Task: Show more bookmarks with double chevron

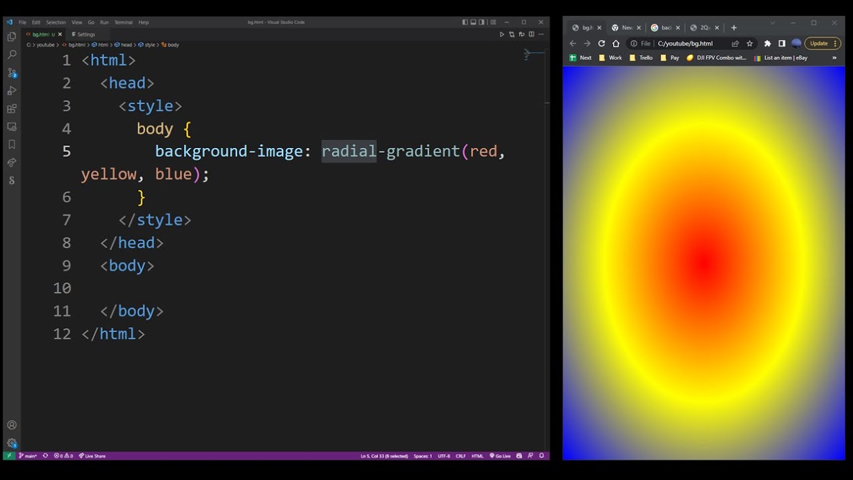Action: [x=834, y=58]
